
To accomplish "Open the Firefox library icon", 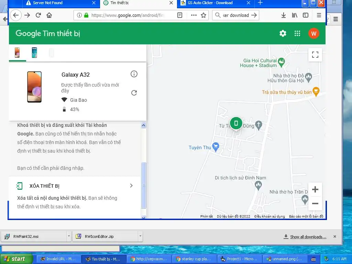I will pos(295,15).
